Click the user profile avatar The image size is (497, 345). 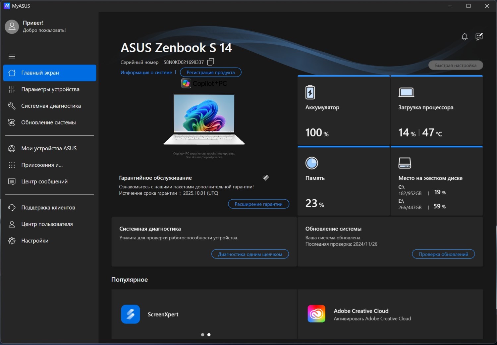[x=12, y=26]
